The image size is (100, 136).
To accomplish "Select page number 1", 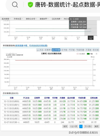I will 81,126.
